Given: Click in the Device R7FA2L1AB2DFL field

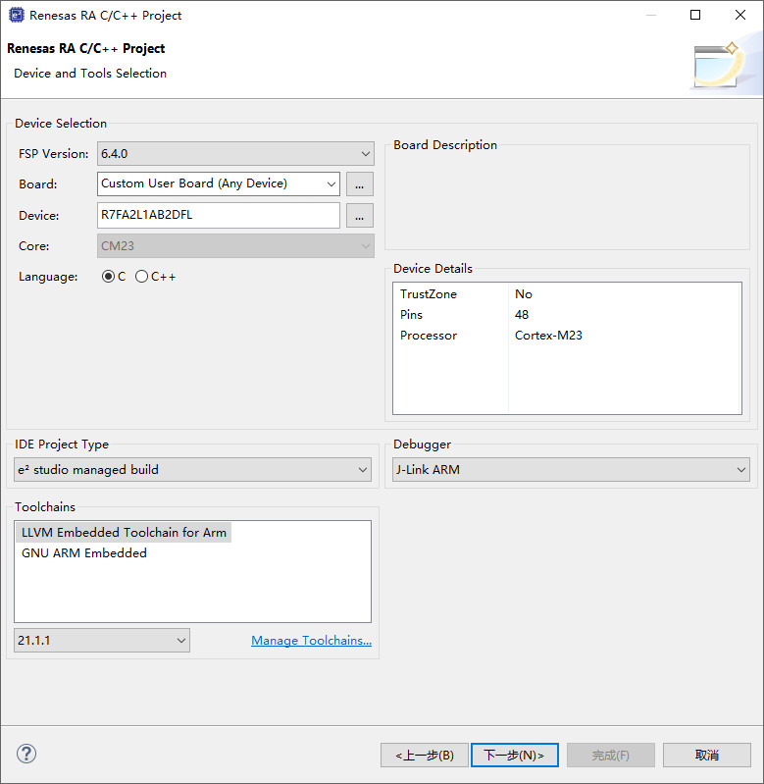Looking at the screenshot, I should tap(219, 215).
